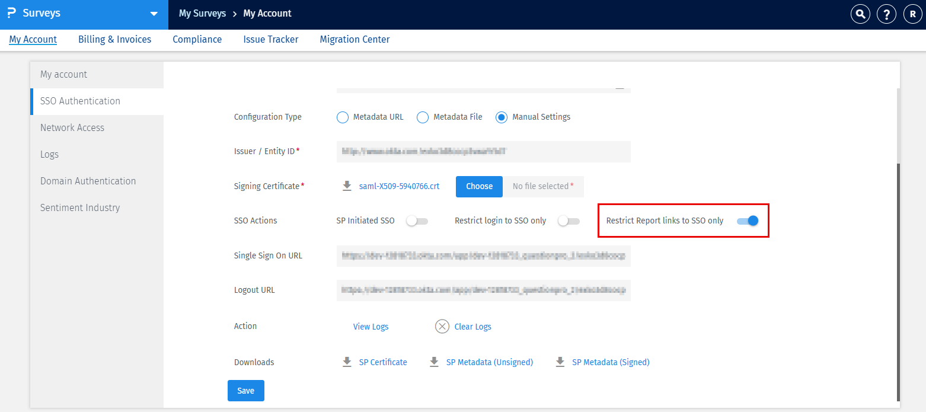
Task: Disable Restrict Report links to SSO only
Action: 748,220
